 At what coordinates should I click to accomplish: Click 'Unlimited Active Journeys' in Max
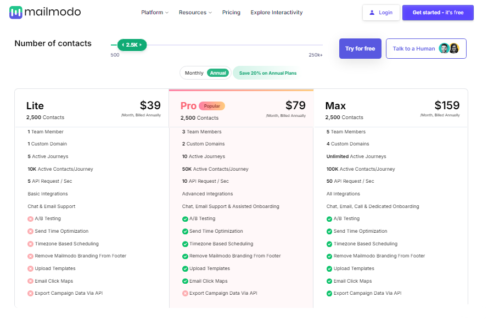click(x=356, y=156)
